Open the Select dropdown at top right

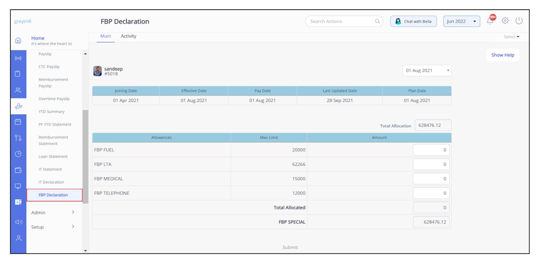[512, 37]
